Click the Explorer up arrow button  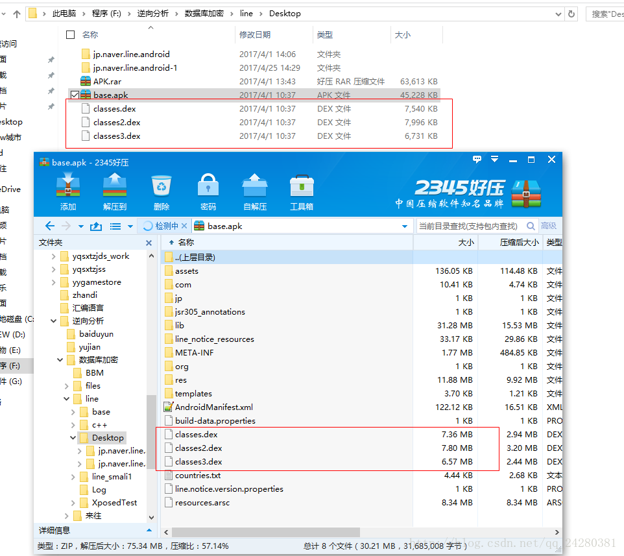coord(17,14)
